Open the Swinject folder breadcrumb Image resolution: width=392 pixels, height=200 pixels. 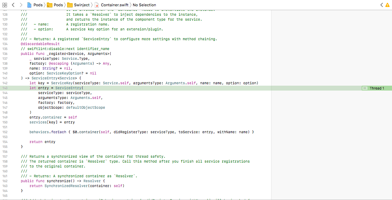82,5
